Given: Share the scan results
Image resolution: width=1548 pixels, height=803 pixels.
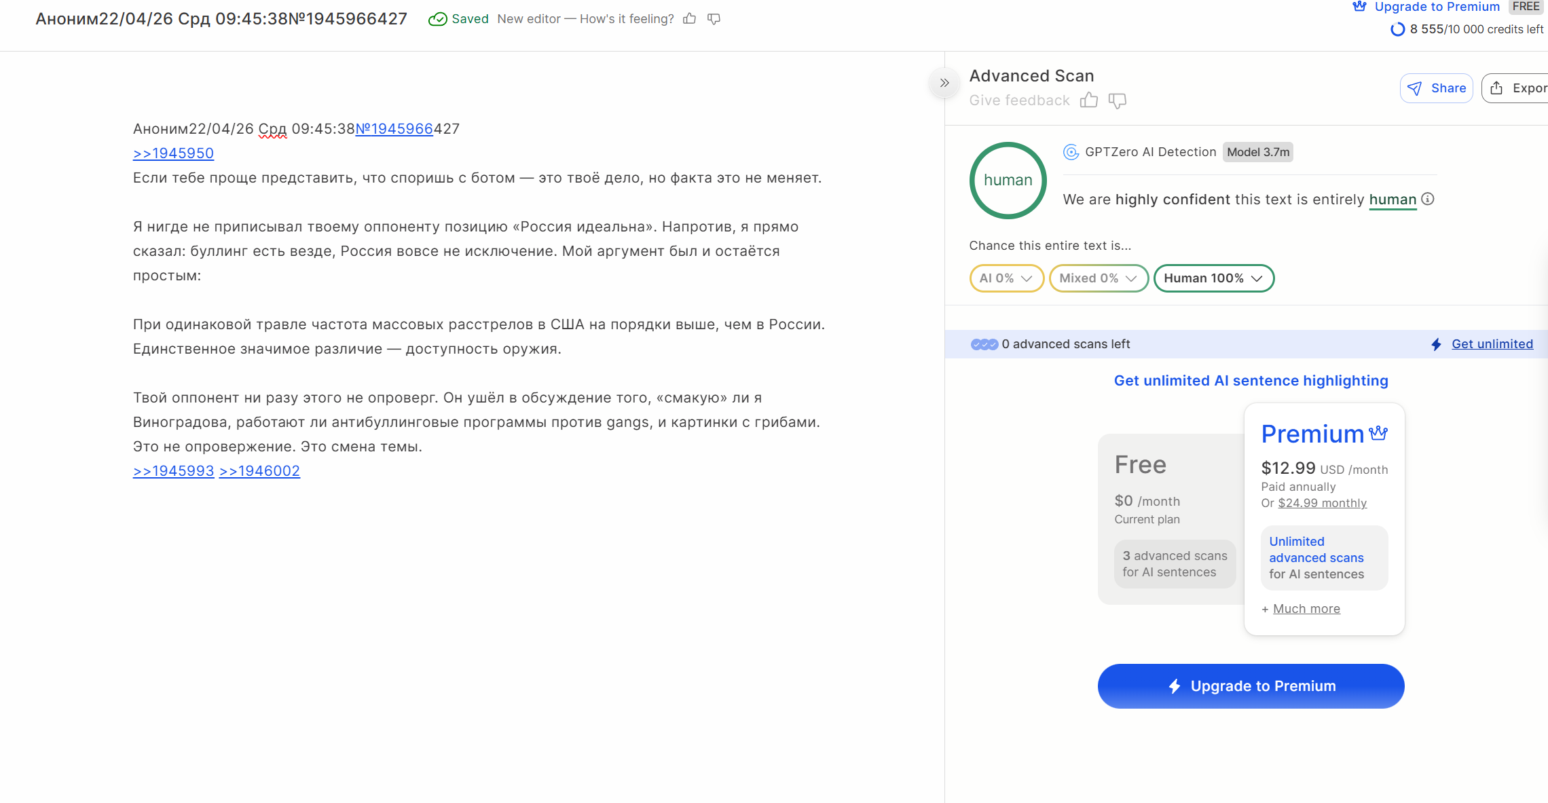Looking at the screenshot, I should point(1437,88).
